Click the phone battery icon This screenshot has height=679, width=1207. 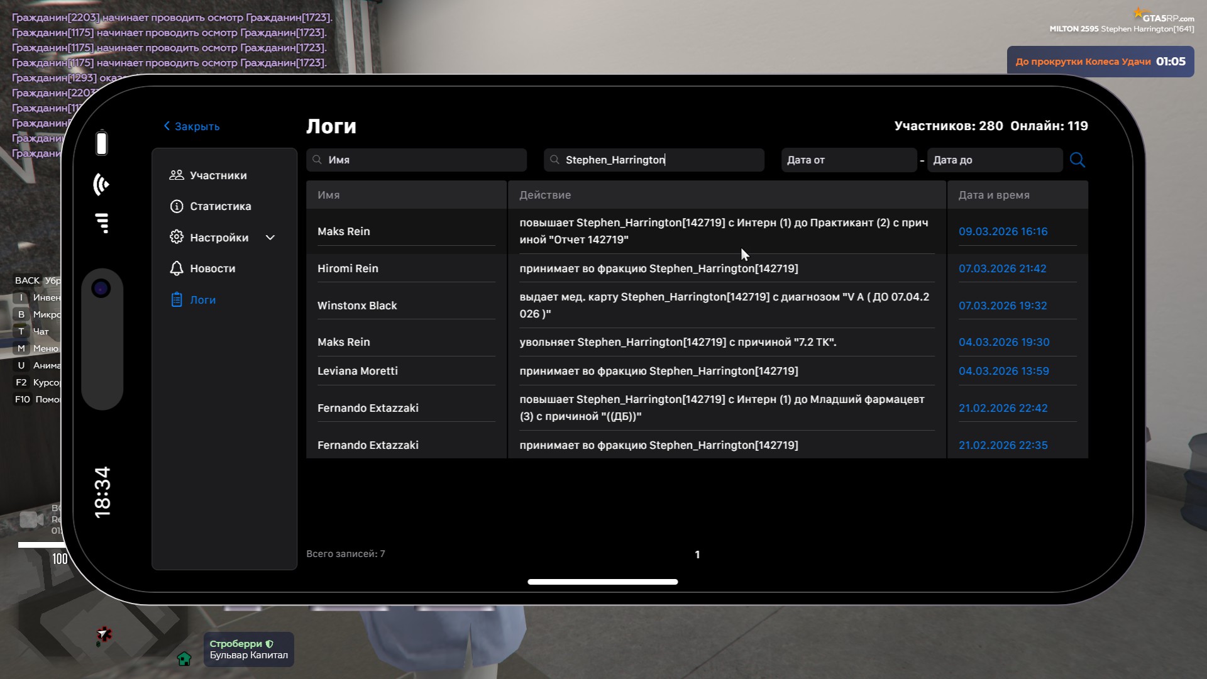coord(102,143)
